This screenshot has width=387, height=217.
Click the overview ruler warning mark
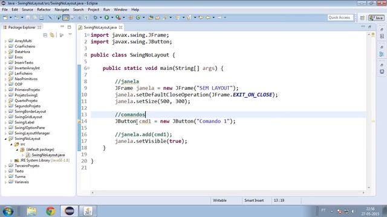[373, 121]
